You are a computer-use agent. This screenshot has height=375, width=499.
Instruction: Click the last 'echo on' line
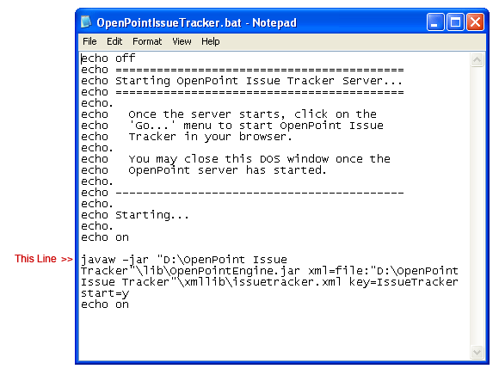(x=105, y=304)
